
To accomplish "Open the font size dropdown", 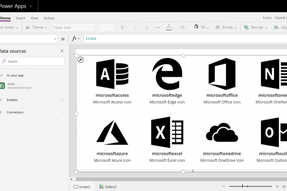I will point(107,28).
